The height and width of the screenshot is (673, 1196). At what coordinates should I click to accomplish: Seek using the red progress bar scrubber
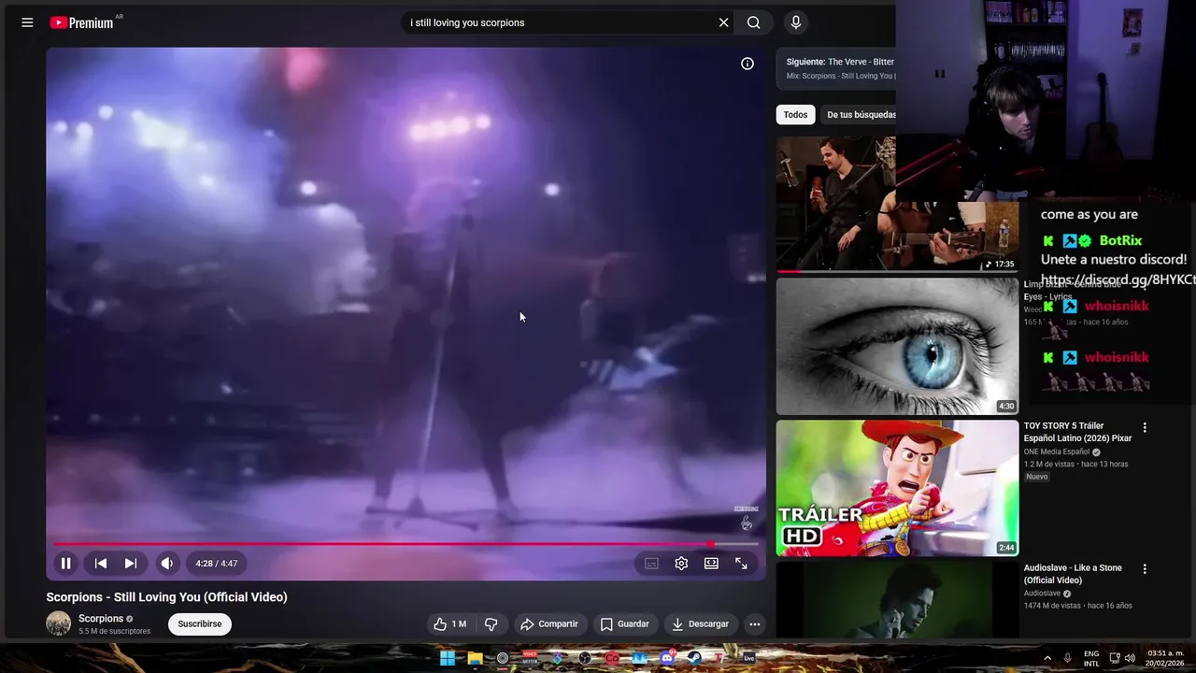point(711,544)
